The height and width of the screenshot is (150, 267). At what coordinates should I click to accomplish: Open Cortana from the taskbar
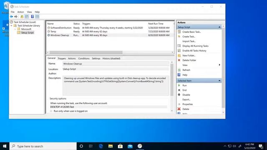(x=81, y=146)
